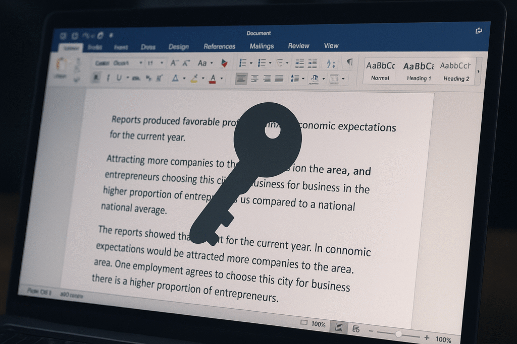Toggle align right
Viewport: 517px width, 344px height.
267,79
